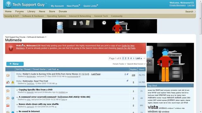The image size is (202, 113).
Task: Click the status icon of the Multimedia: Read This First thread
Action: [x=8, y=82]
